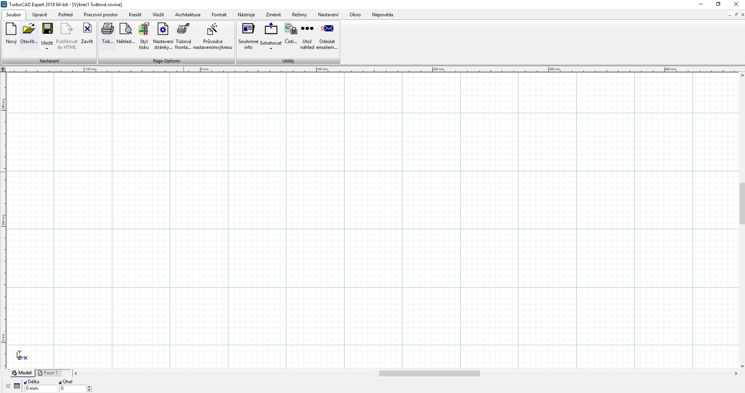
Task: Open the Formát menu
Action: pyautogui.click(x=219, y=15)
